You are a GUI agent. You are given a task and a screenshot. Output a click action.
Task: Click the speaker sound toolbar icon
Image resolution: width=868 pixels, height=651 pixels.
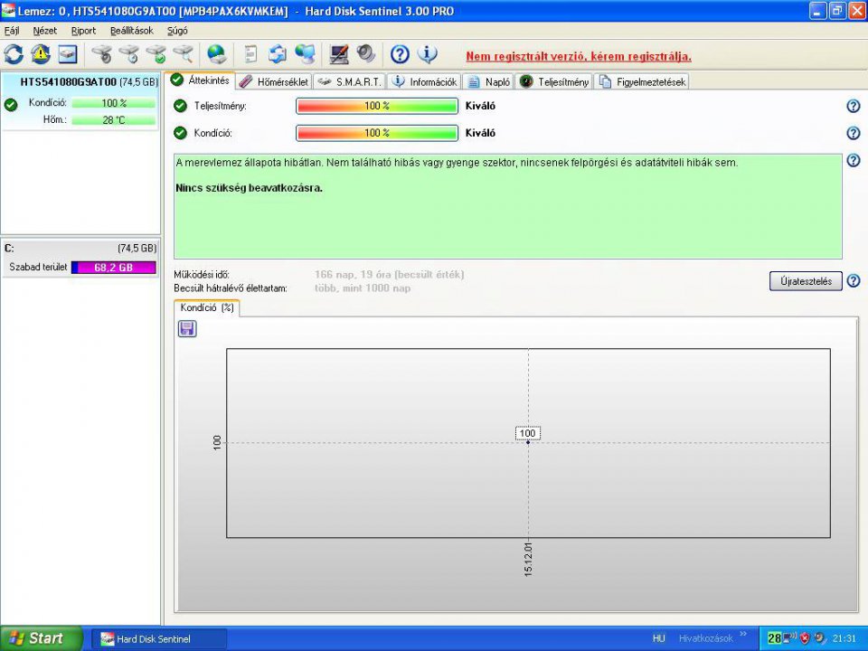coord(366,54)
